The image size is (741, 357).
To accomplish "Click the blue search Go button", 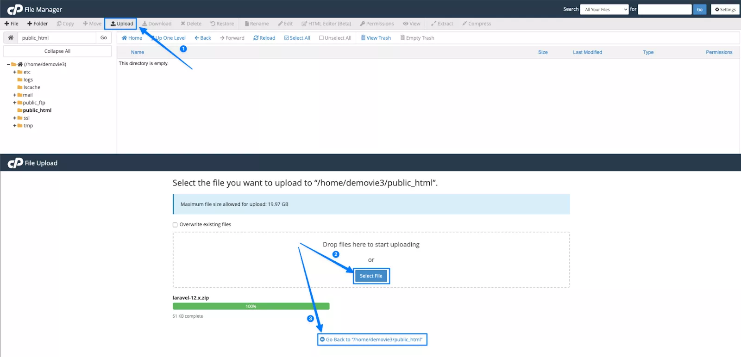I will tap(700, 9).
